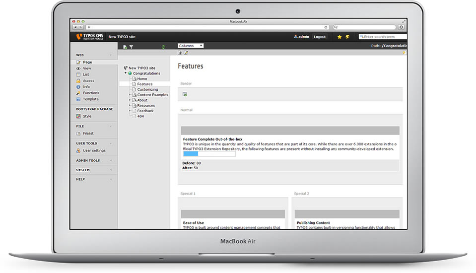
Task: Click the edit page properties pencil icon
Action: click(186, 53)
